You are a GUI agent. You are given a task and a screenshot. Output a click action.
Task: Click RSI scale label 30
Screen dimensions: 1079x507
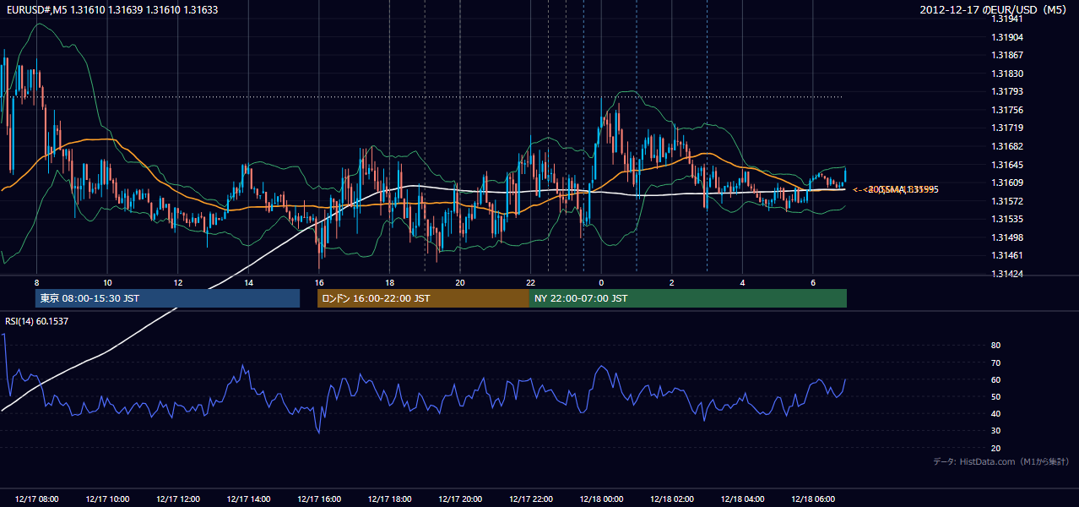point(995,431)
